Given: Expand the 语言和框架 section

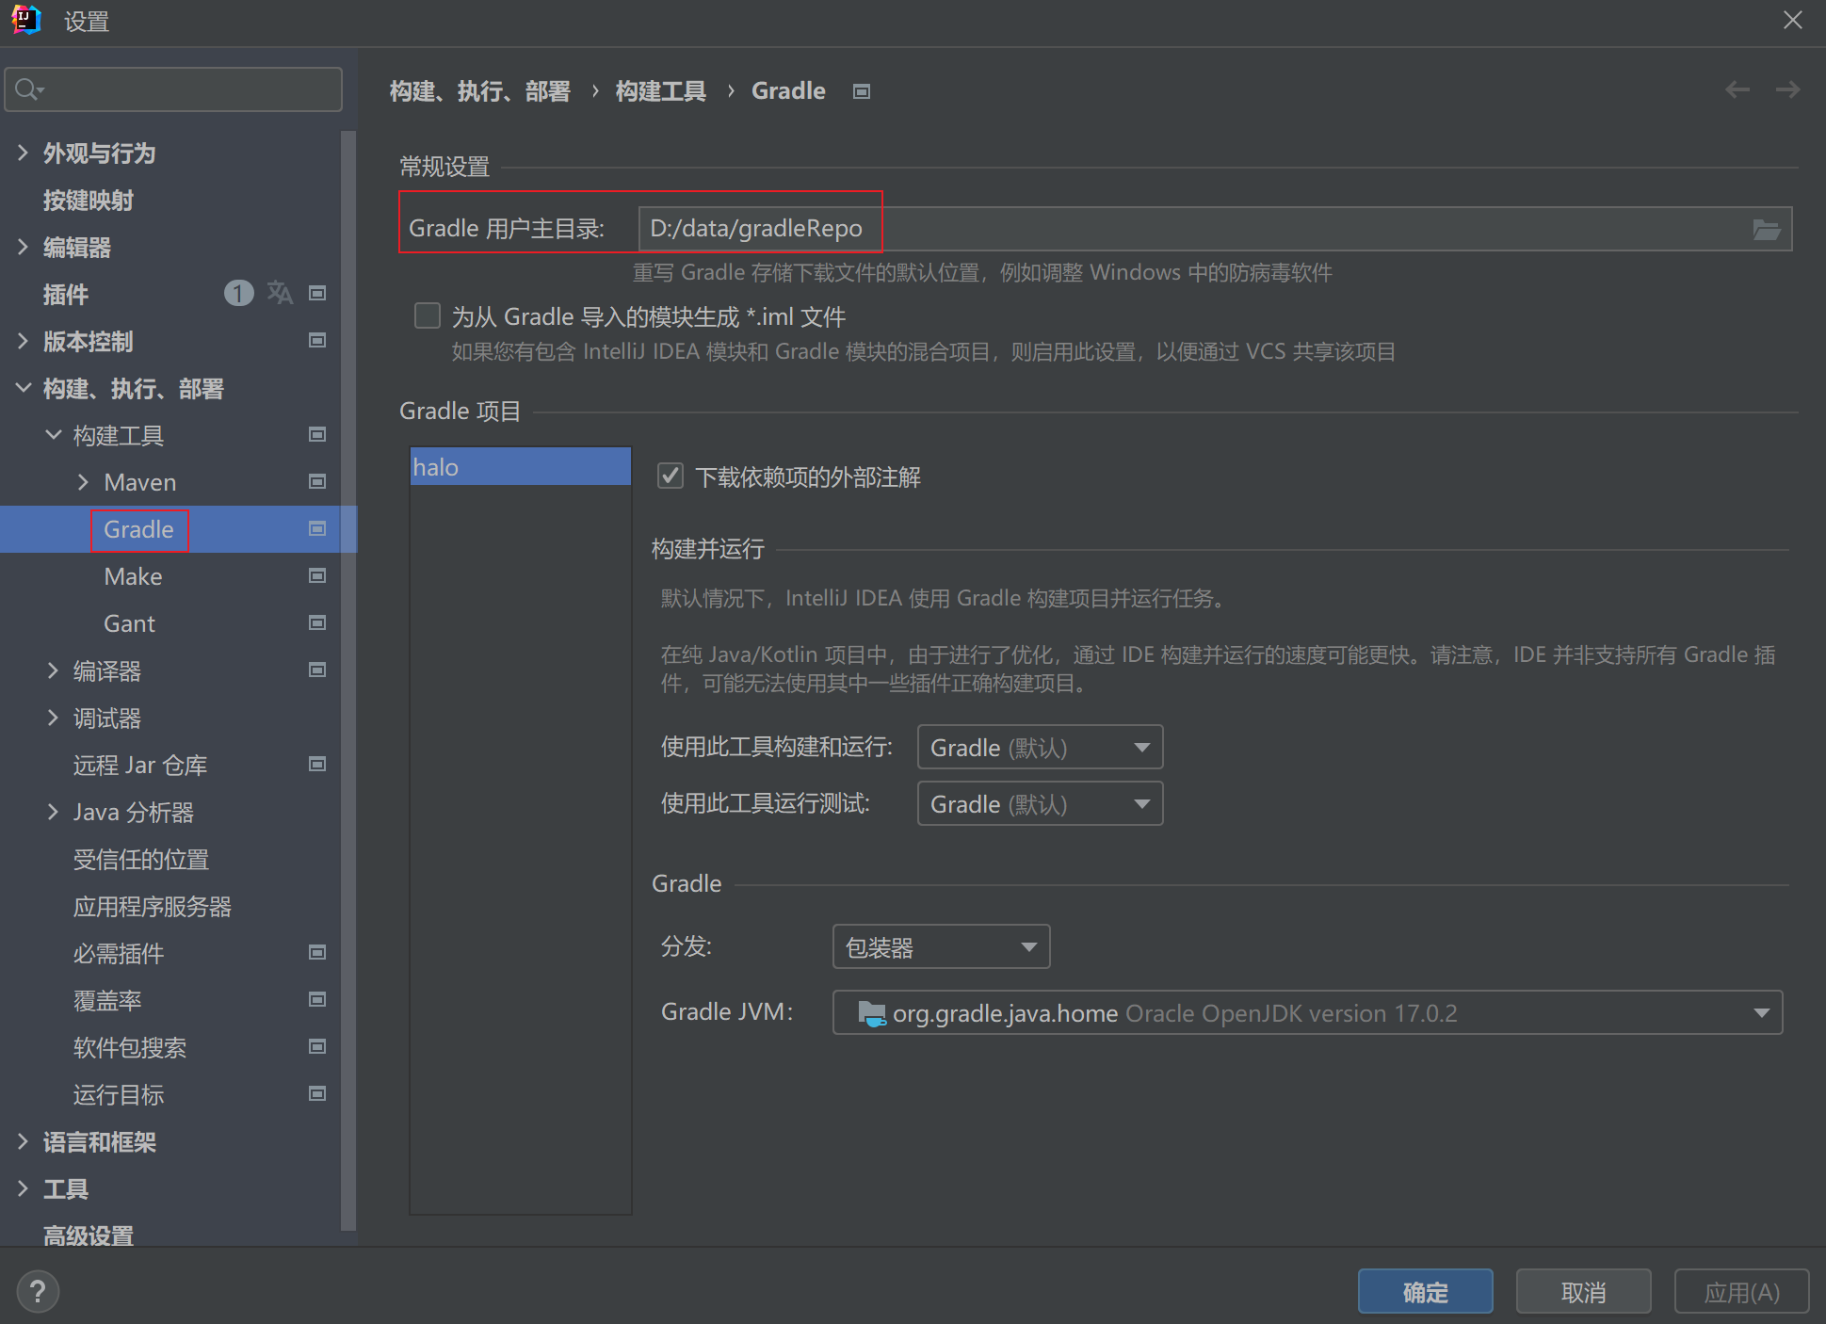Looking at the screenshot, I should (23, 1141).
